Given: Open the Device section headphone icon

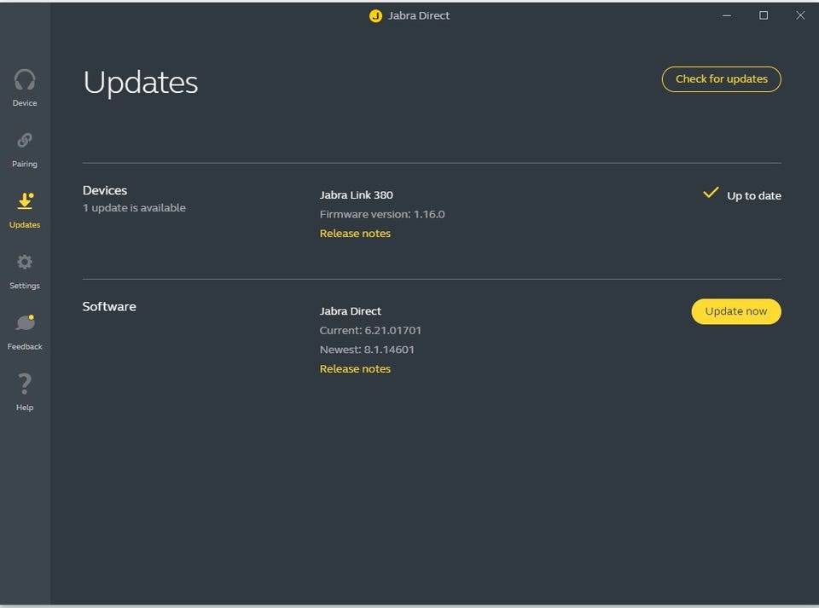Looking at the screenshot, I should [25, 80].
